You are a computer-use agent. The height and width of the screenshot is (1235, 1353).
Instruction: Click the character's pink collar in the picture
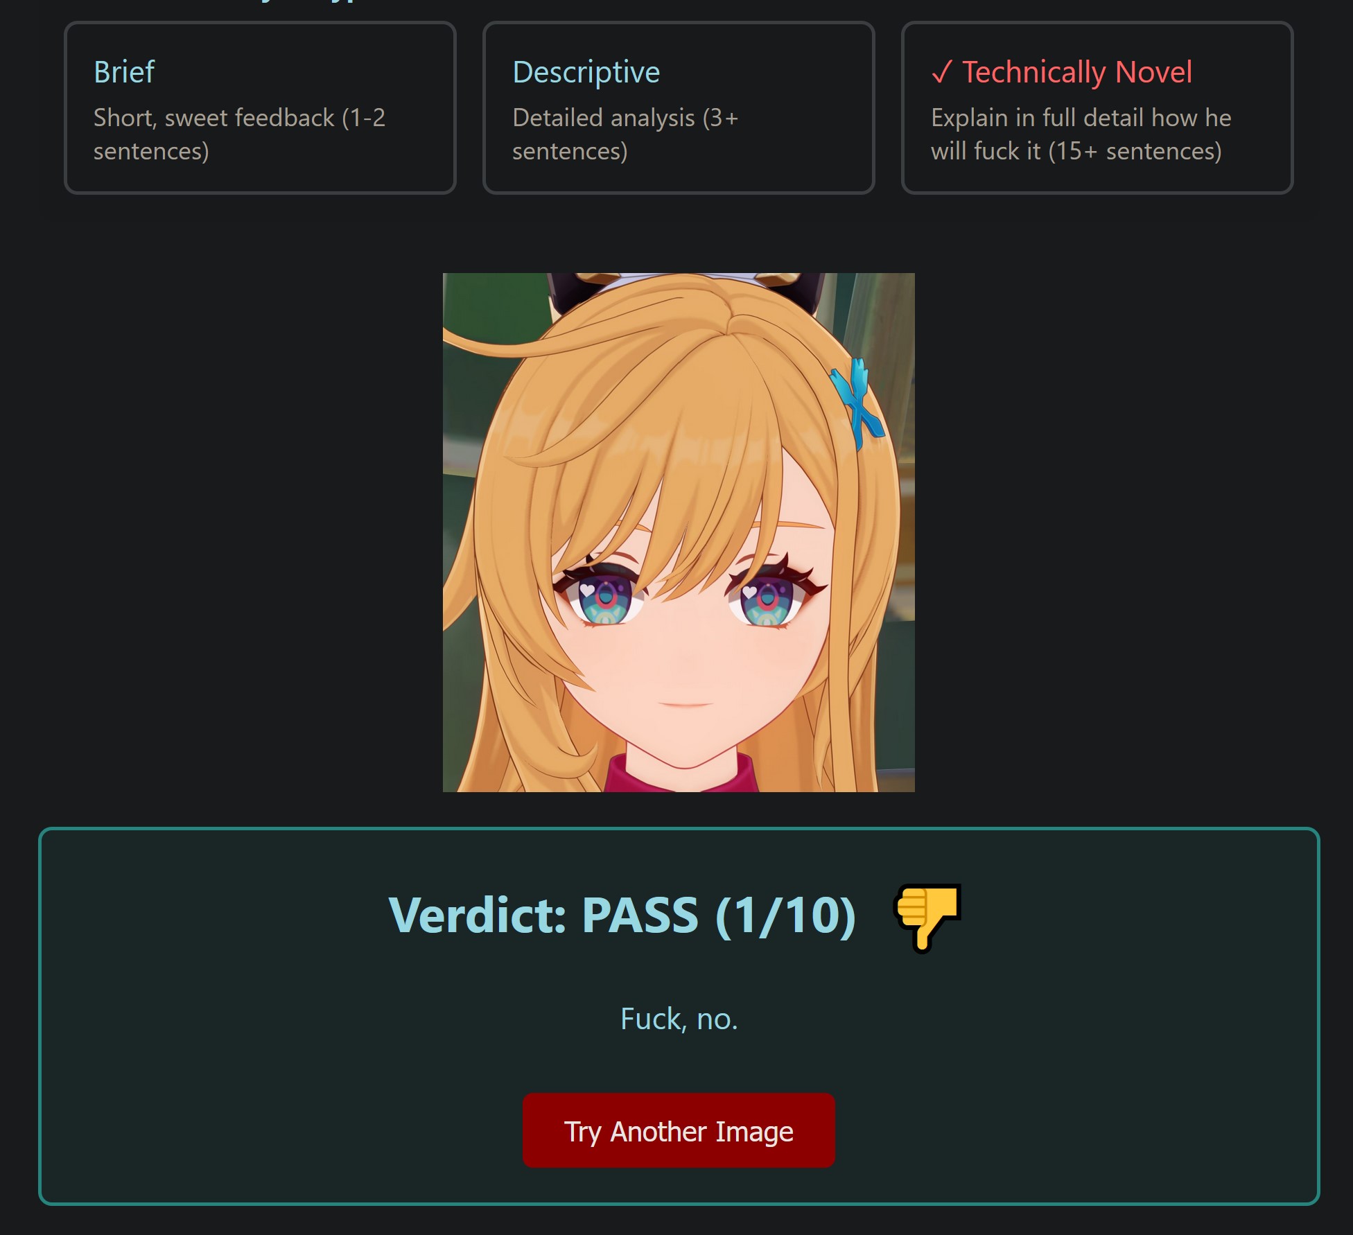click(679, 776)
